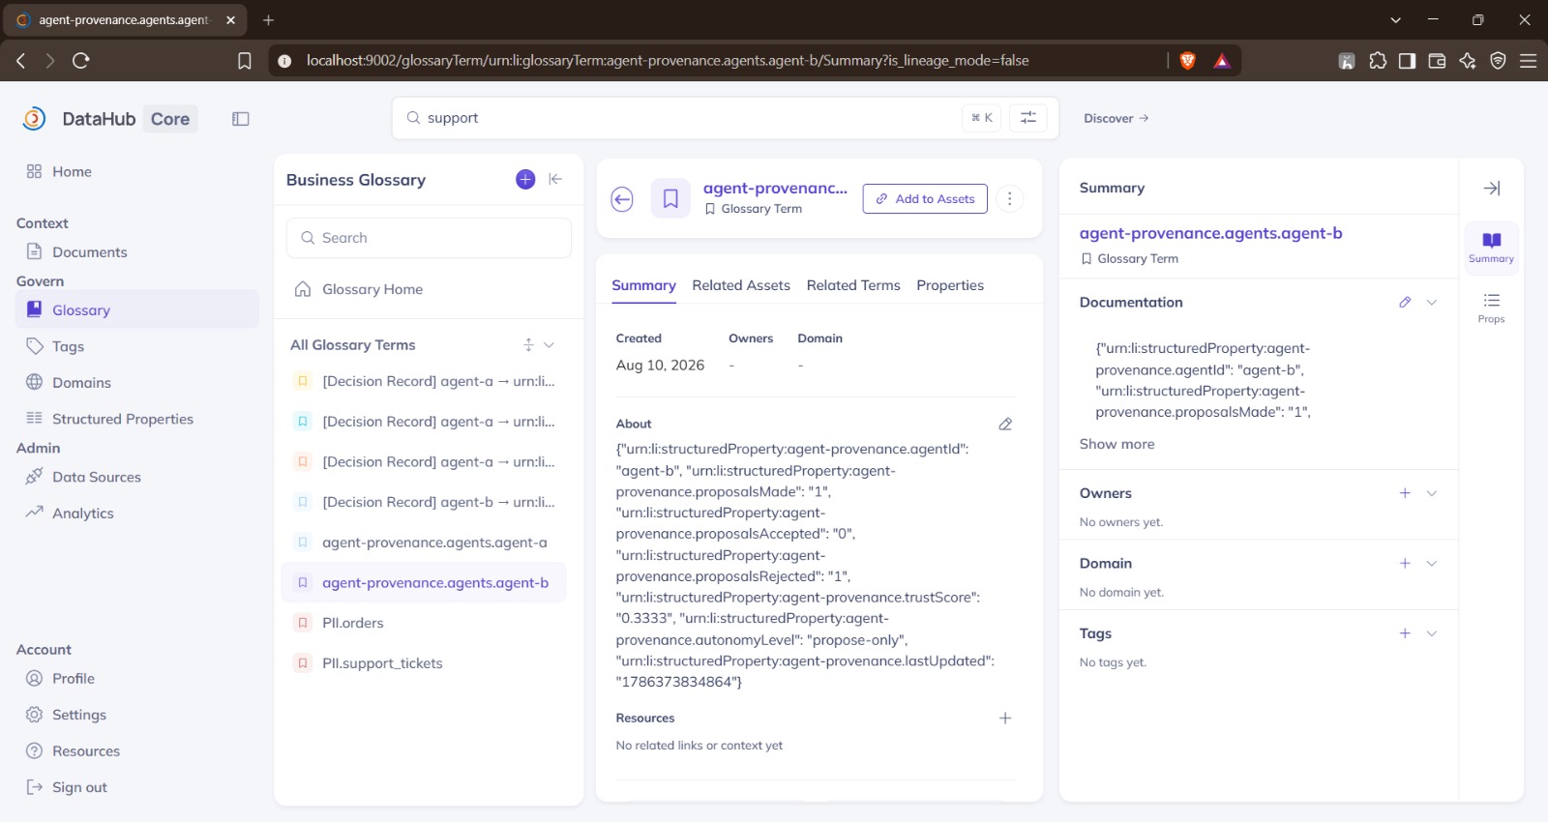Open the three-dot more options menu
This screenshot has height=822, width=1548.
pyautogui.click(x=1009, y=198)
